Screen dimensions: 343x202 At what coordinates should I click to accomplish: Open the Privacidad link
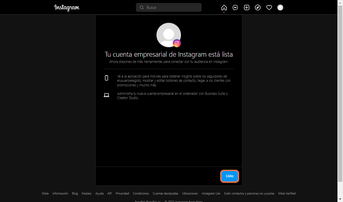pyautogui.click(x=122, y=194)
